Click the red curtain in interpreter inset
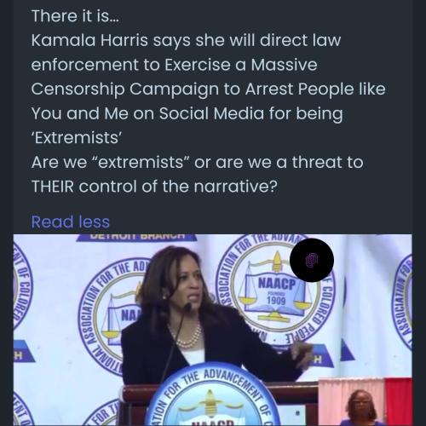The image size is (426, 426). pyautogui.click(x=399, y=401)
